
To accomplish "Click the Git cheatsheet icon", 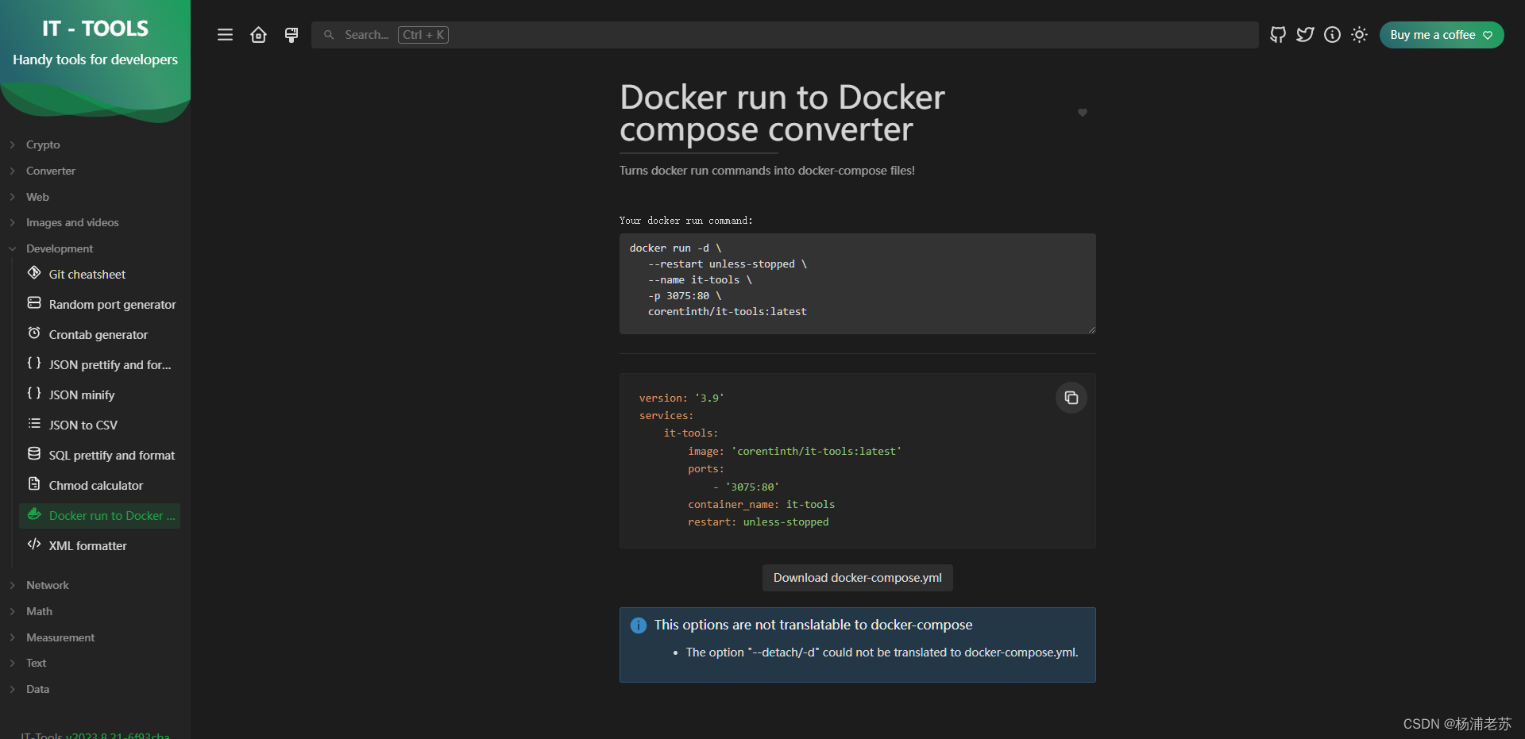I will [34, 273].
